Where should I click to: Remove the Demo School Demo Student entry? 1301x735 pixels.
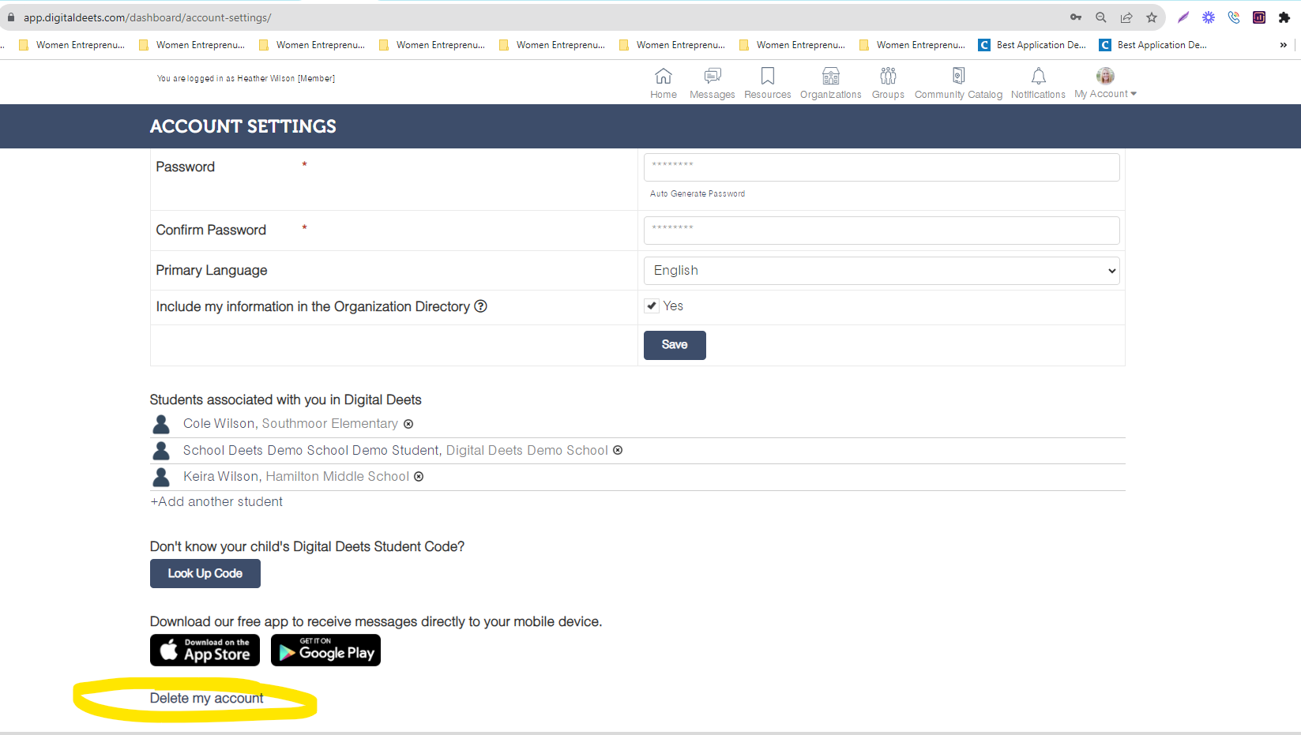pyautogui.click(x=618, y=450)
